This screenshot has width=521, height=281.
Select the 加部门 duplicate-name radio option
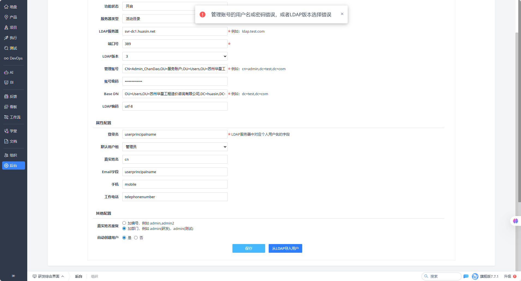124,229
